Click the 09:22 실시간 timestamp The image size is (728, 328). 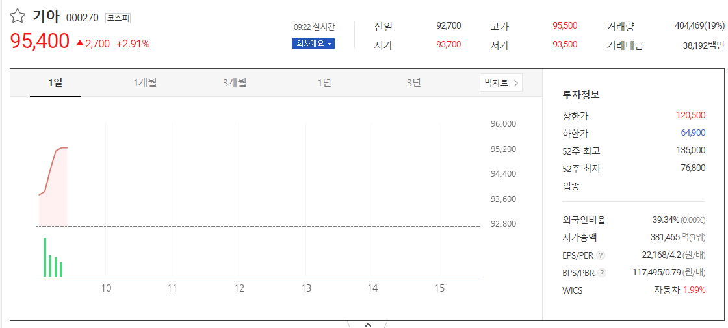click(315, 27)
